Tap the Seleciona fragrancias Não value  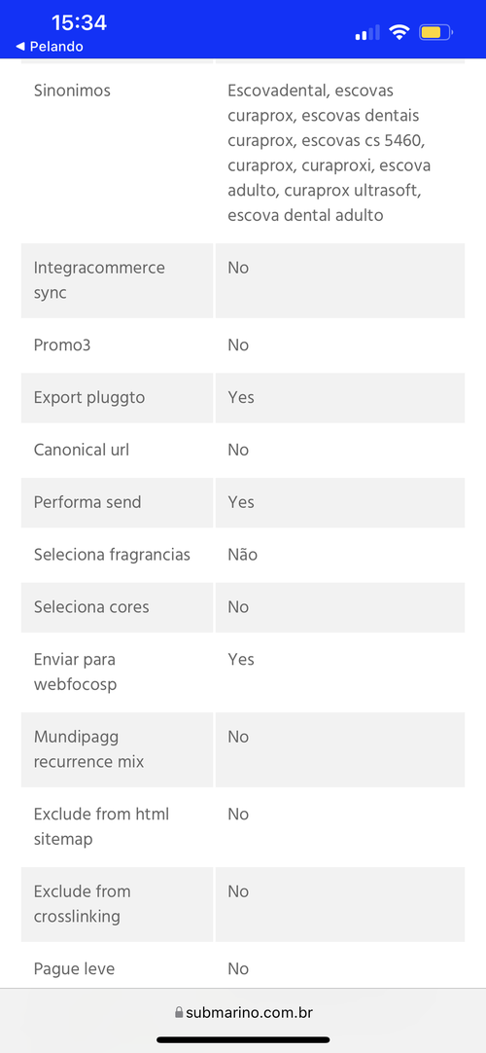tap(243, 555)
